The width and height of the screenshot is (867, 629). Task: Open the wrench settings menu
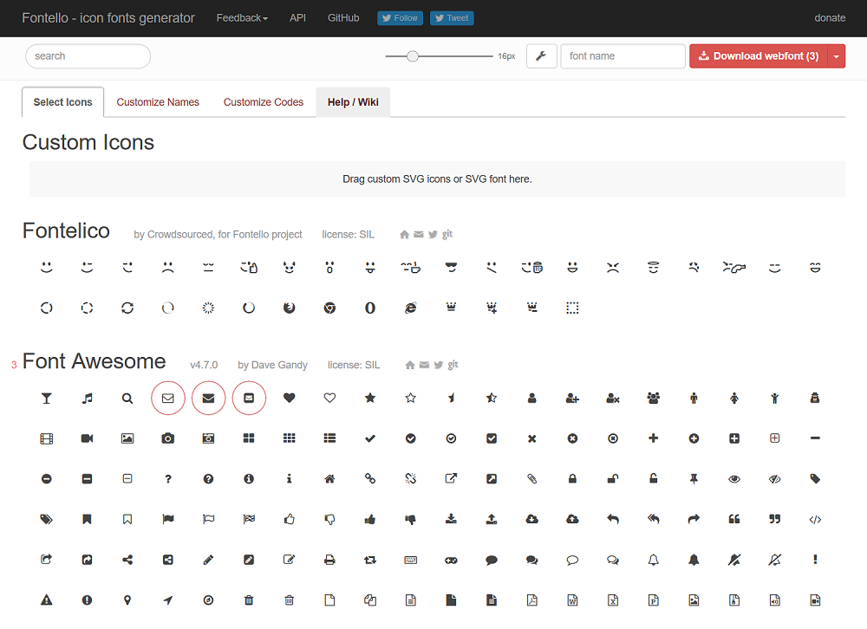(541, 56)
